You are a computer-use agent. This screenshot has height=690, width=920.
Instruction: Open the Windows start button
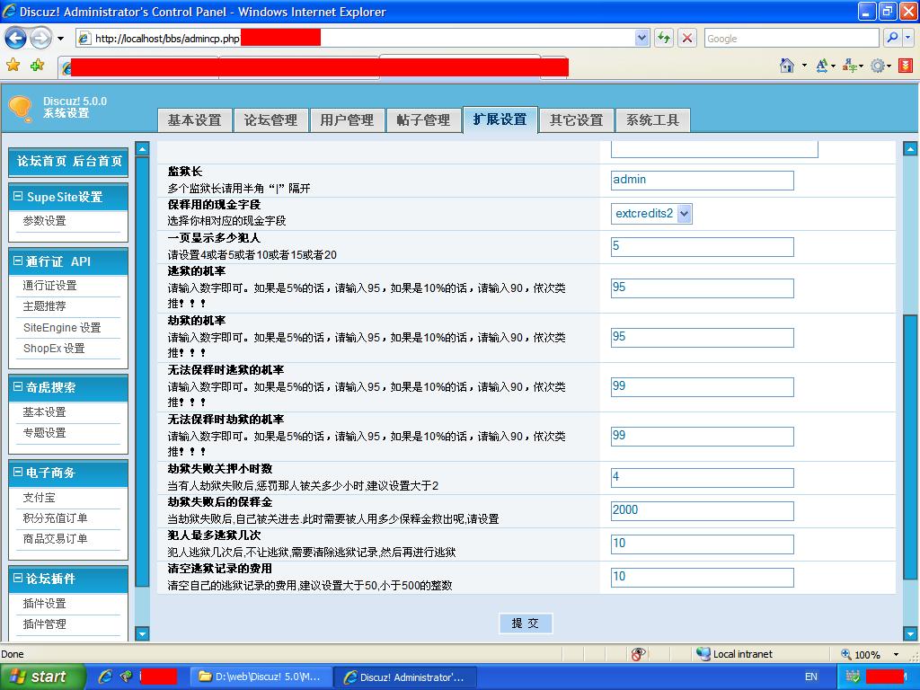[42, 677]
